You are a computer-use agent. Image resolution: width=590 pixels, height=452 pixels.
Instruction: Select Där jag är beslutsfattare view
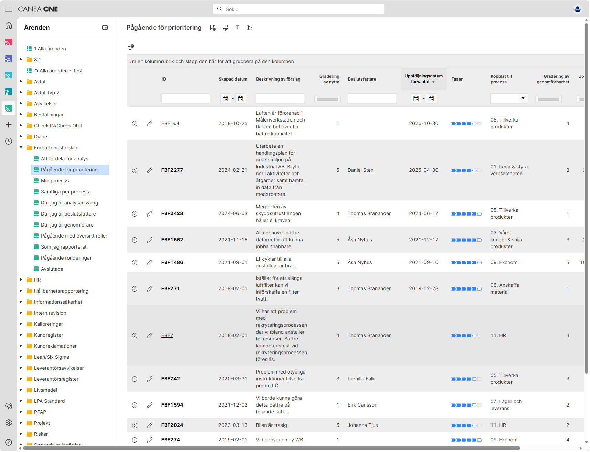click(69, 214)
